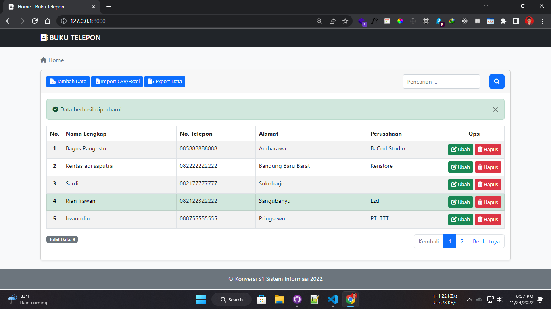Select the Home - Buku Telepon tab
The width and height of the screenshot is (551, 309).
coord(51,7)
